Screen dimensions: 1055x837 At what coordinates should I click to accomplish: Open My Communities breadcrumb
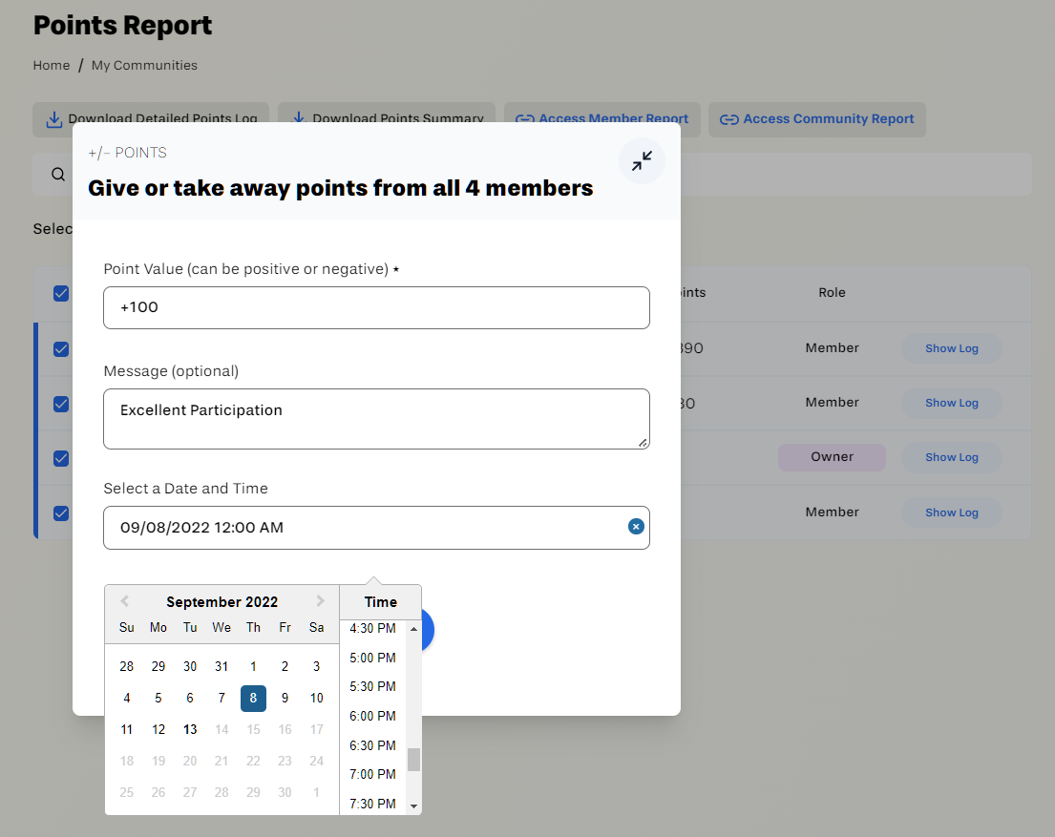click(x=144, y=66)
